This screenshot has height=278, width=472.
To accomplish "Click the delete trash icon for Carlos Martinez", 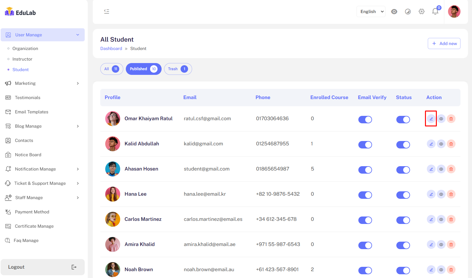I will [x=451, y=219].
